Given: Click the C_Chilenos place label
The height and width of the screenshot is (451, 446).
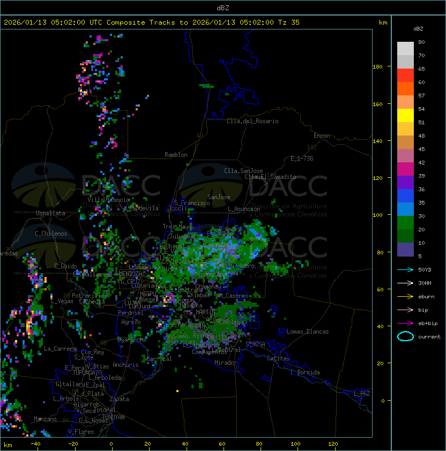Looking at the screenshot, I should pyautogui.click(x=51, y=234).
